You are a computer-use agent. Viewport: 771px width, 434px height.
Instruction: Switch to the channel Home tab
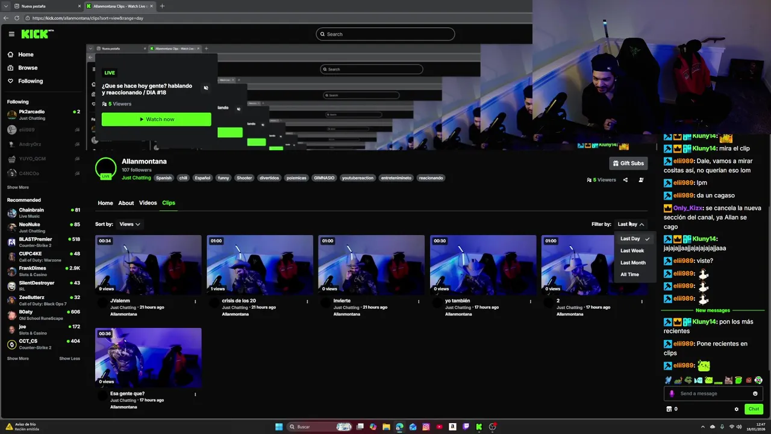tap(105, 203)
